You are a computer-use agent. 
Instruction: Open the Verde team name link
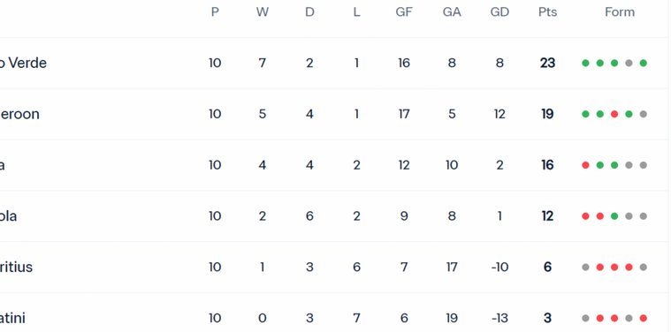pos(23,64)
